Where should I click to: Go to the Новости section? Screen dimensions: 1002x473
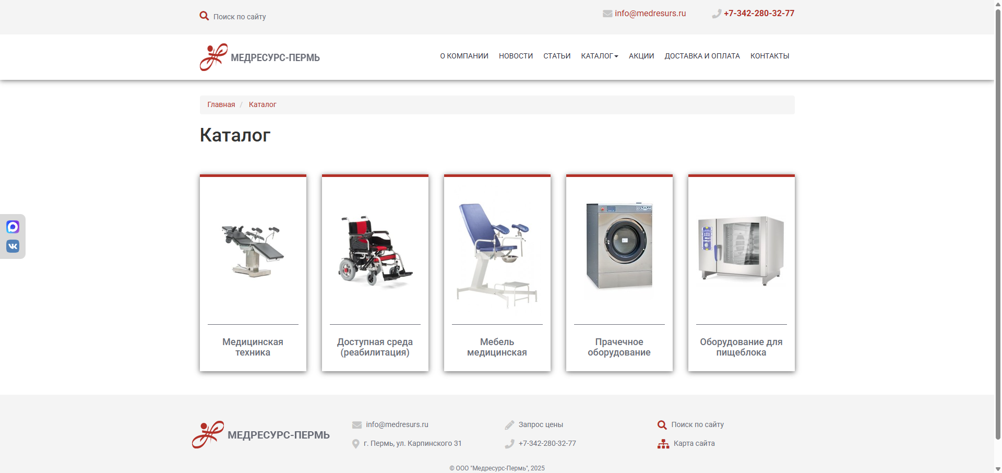click(516, 56)
